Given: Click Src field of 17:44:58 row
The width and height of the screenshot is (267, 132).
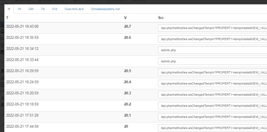Looking at the screenshot, I should click(212, 128).
